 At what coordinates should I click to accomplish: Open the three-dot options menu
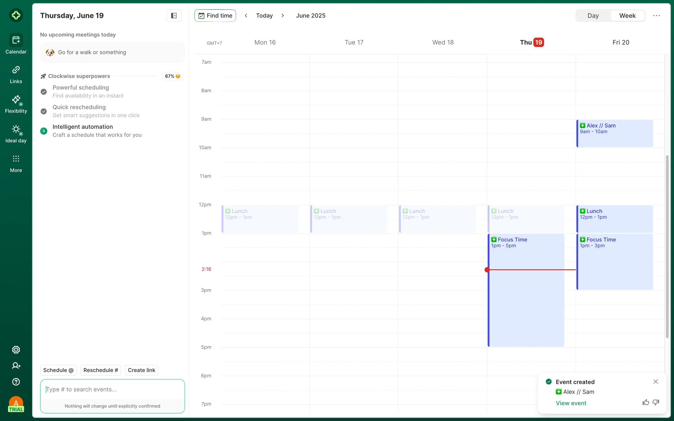(656, 15)
